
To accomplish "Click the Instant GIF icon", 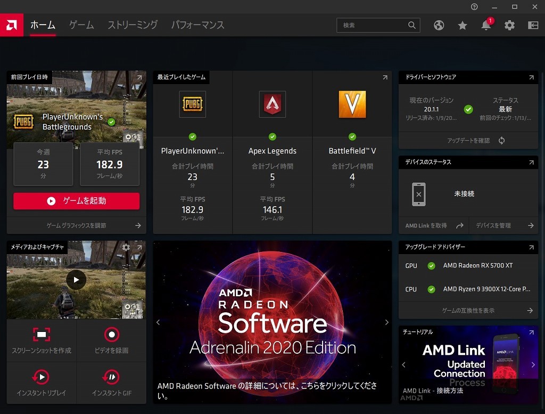I will point(111,377).
